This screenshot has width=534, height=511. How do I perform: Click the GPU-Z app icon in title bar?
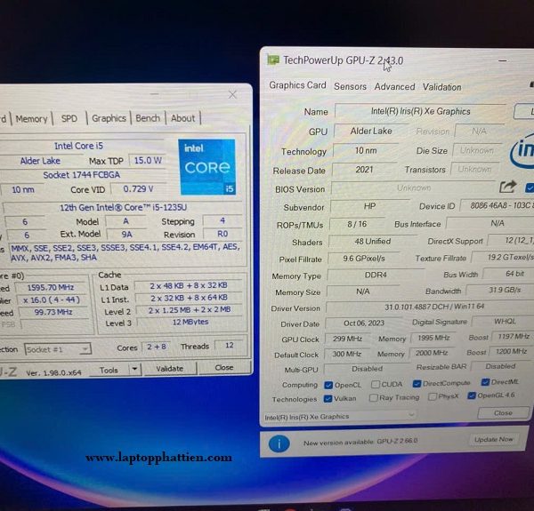(x=273, y=60)
